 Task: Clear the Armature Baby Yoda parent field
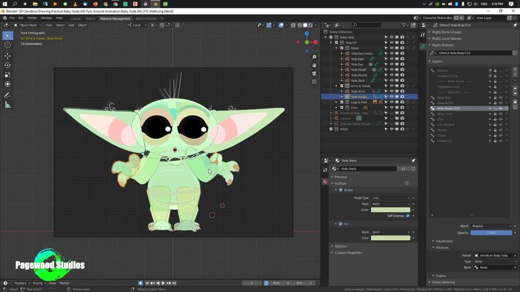click(x=515, y=255)
